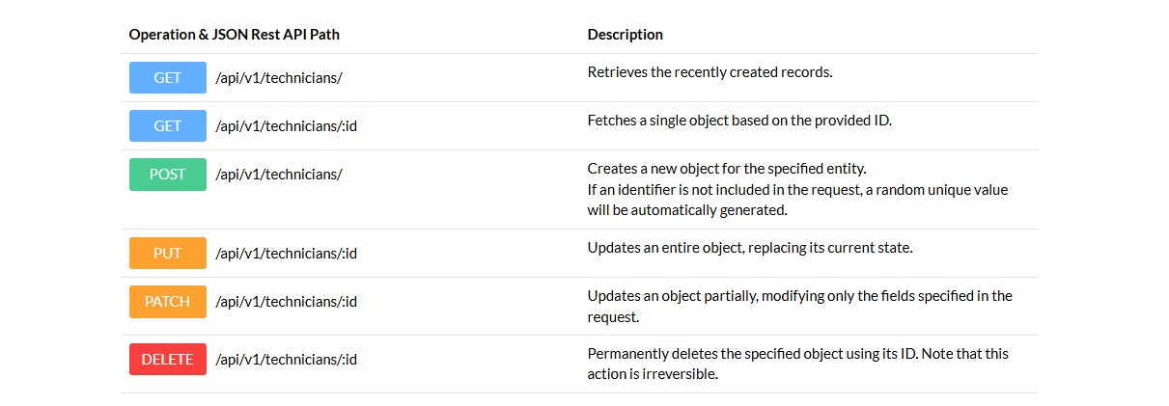Viewport: 1169px width, 406px height.
Task: Click the orange PATCH badge
Action: (x=168, y=301)
